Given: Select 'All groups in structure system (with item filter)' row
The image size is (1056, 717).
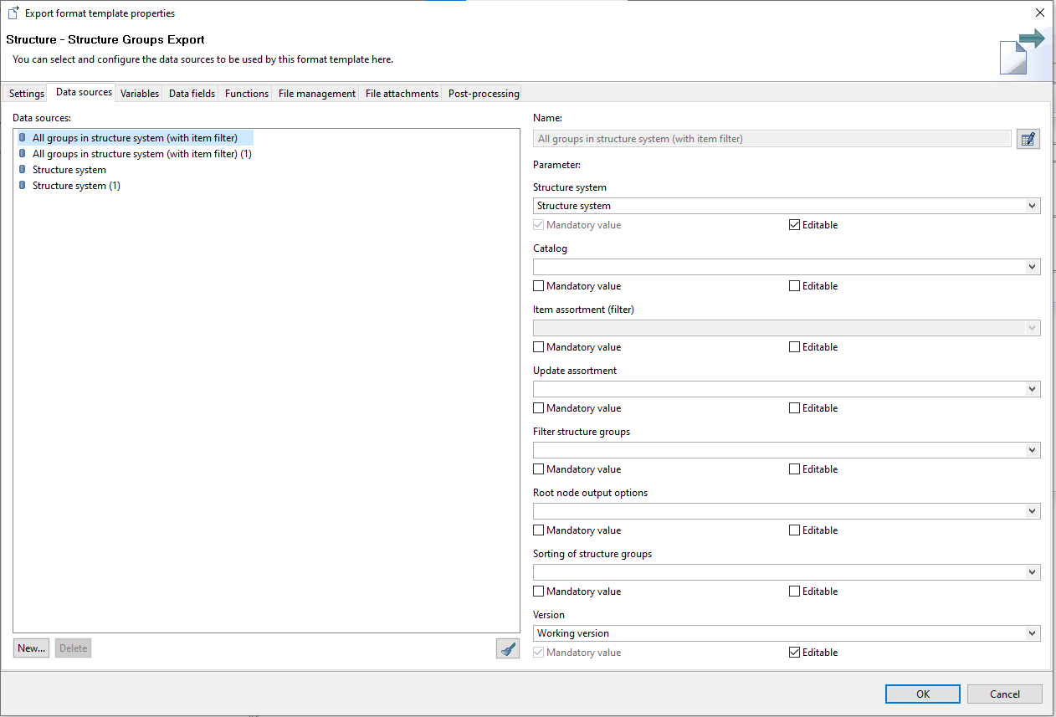Looking at the screenshot, I should pos(135,138).
